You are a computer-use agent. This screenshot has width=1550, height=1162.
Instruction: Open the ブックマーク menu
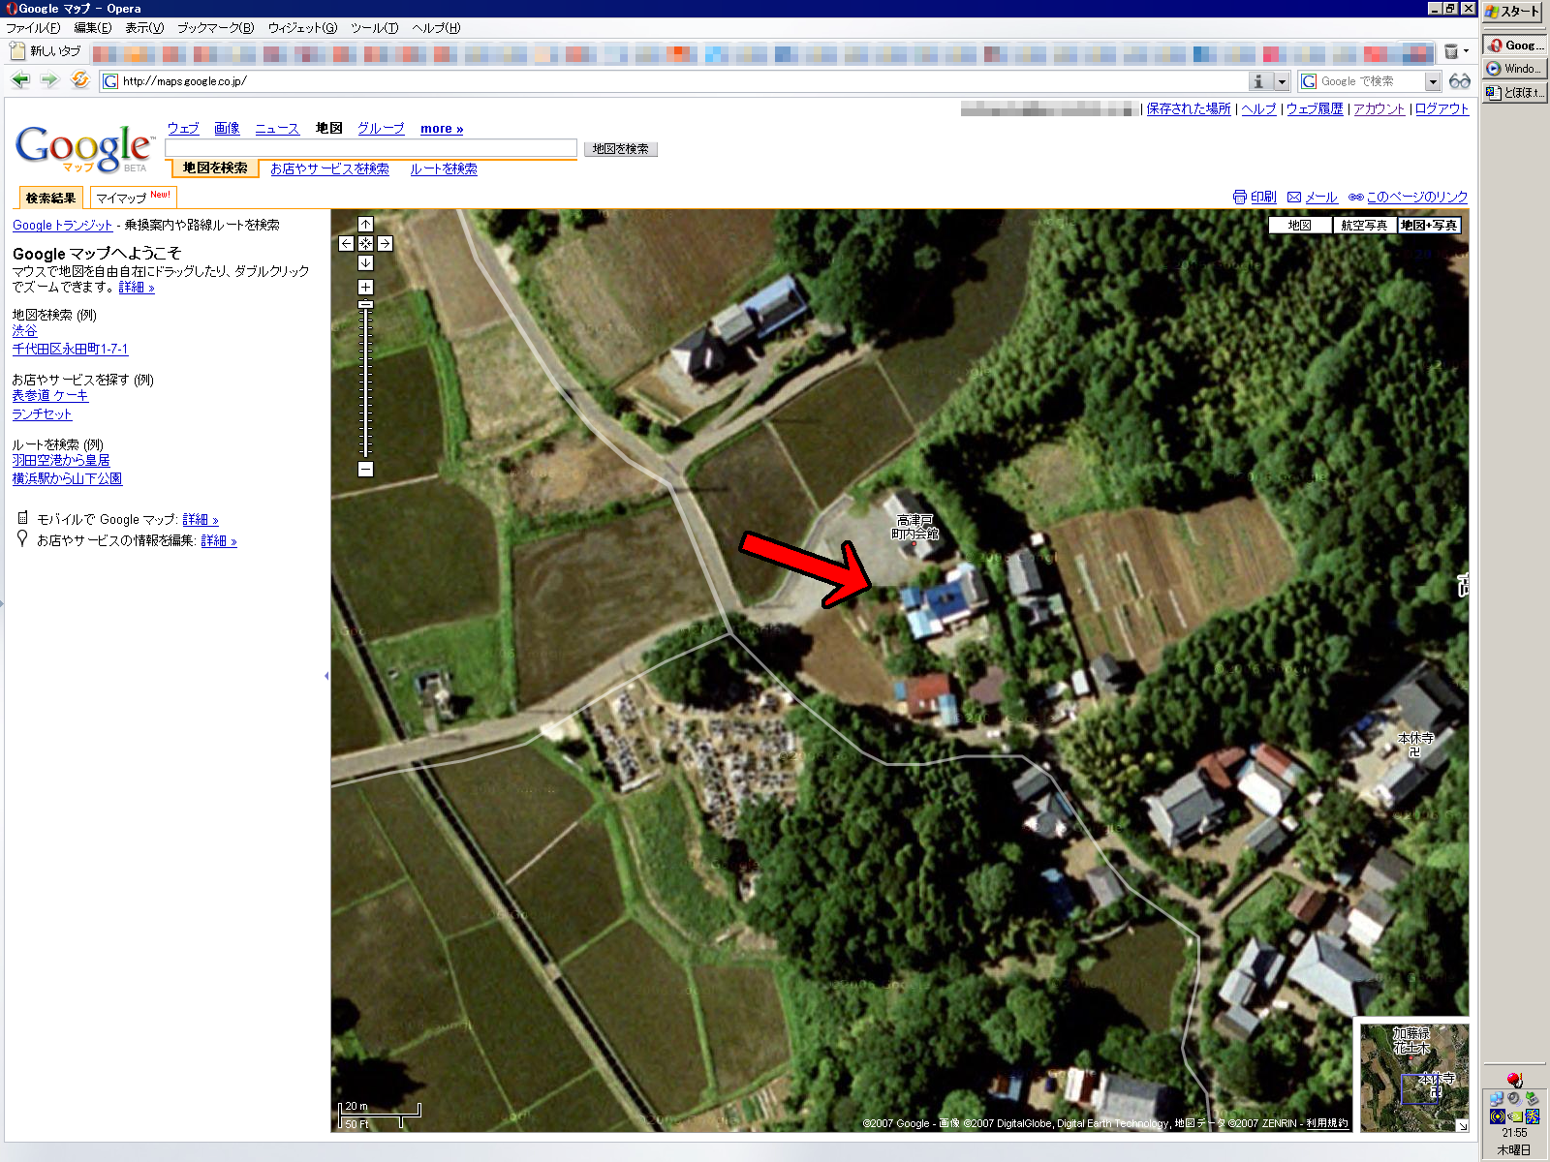[215, 28]
